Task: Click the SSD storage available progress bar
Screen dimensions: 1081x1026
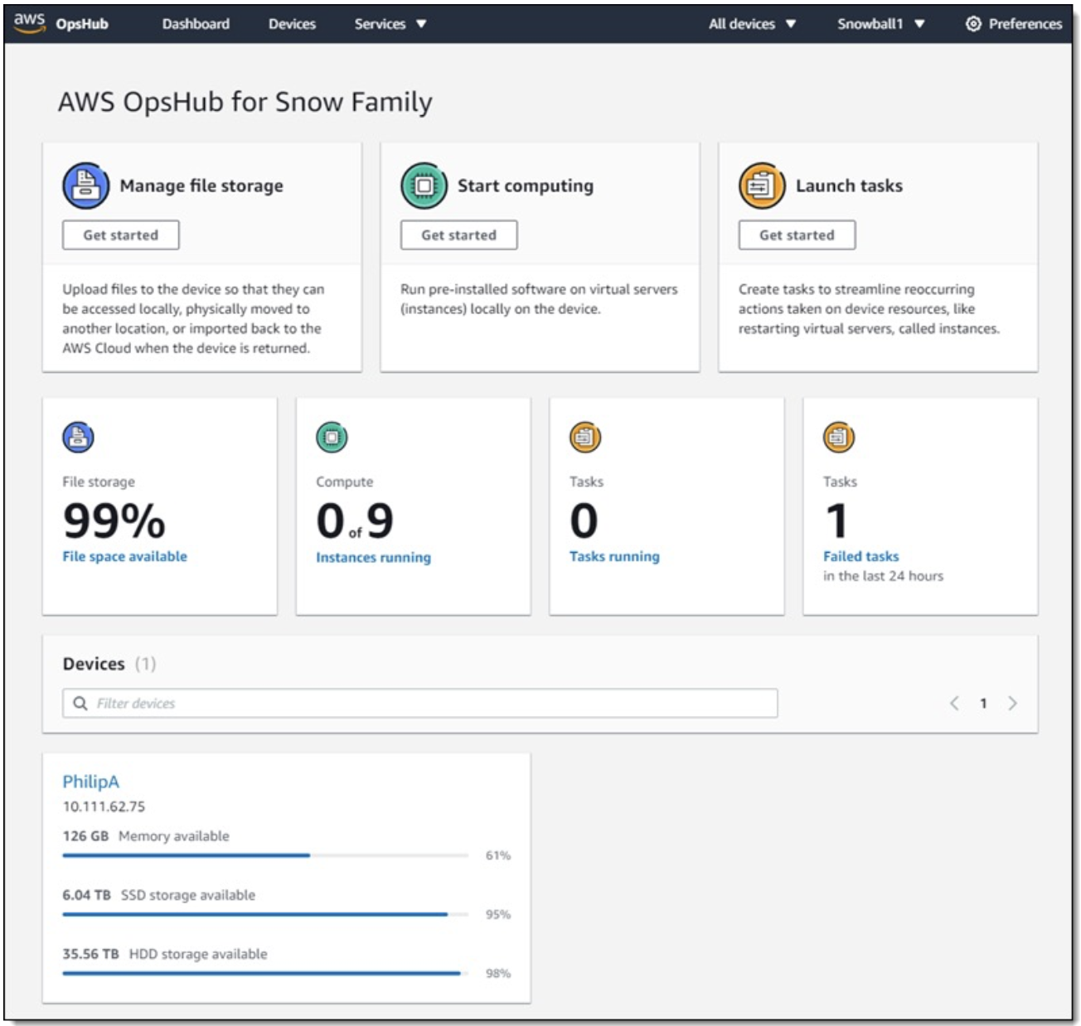Action: [x=265, y=914]
